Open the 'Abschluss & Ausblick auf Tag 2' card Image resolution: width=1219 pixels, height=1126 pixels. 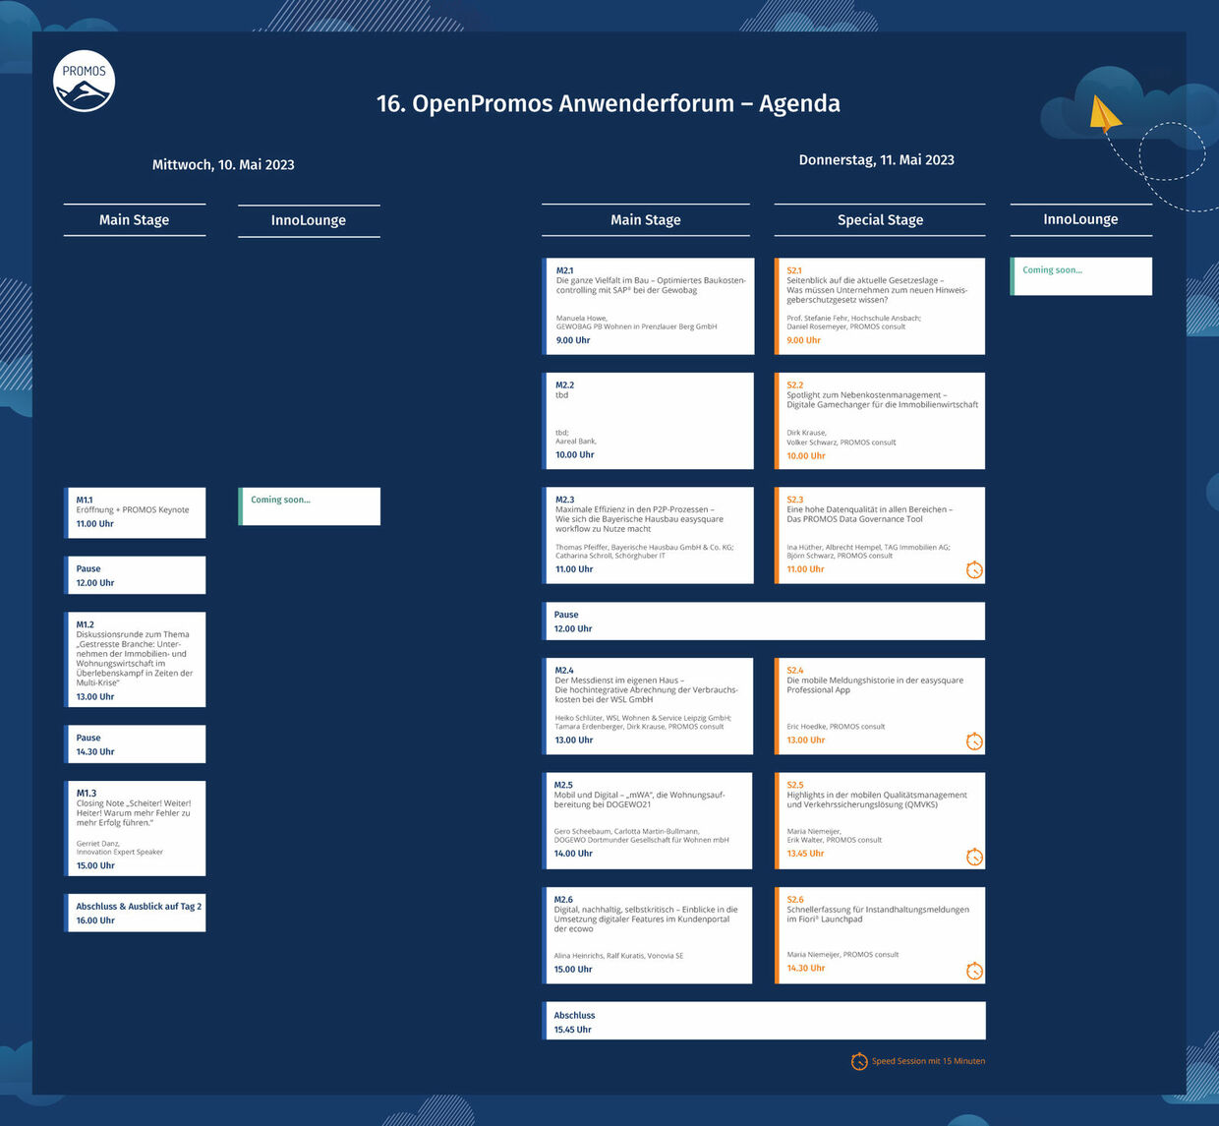pyautogui.click(x=136, y=913)
